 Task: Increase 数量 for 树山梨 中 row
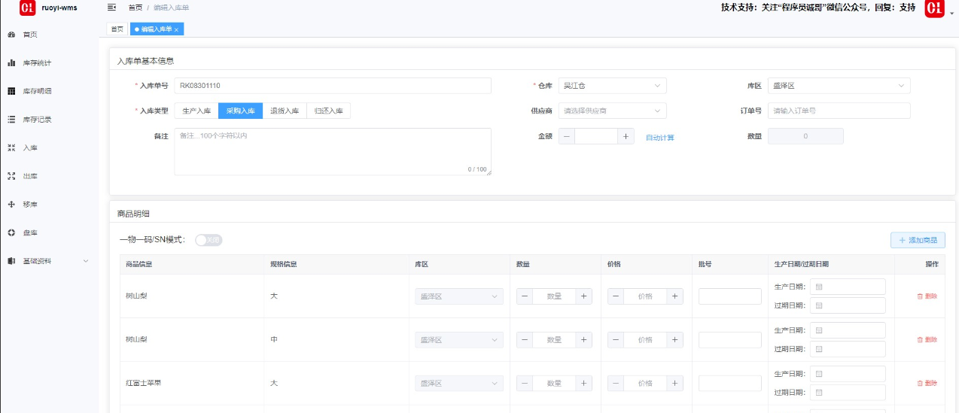click(583, 340)
